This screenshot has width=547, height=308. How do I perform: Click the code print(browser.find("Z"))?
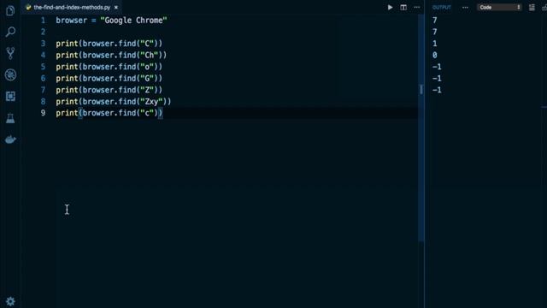pos(109,90)
